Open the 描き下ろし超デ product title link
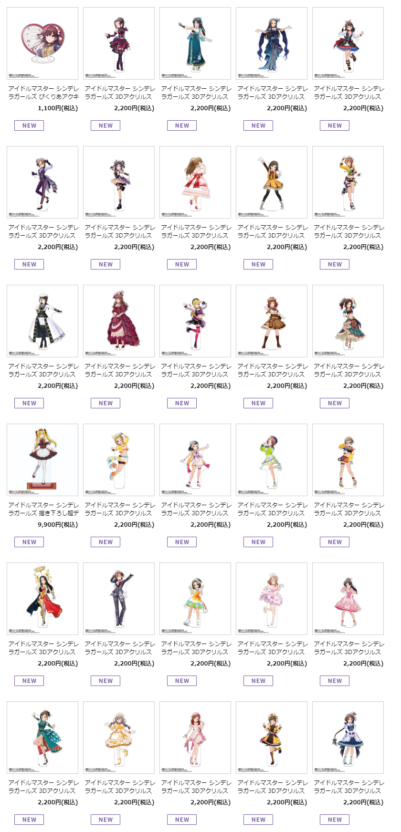 tap(43, 509)
